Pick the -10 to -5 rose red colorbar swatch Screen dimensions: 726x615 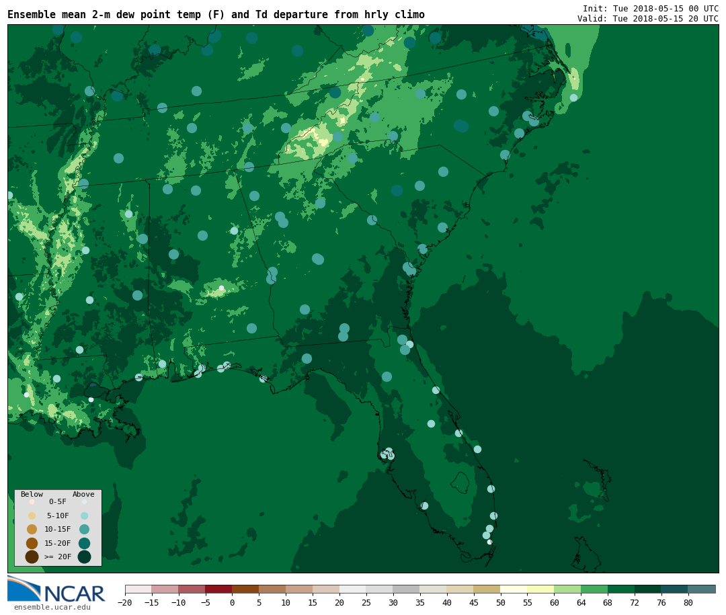(x=192, y=589)
